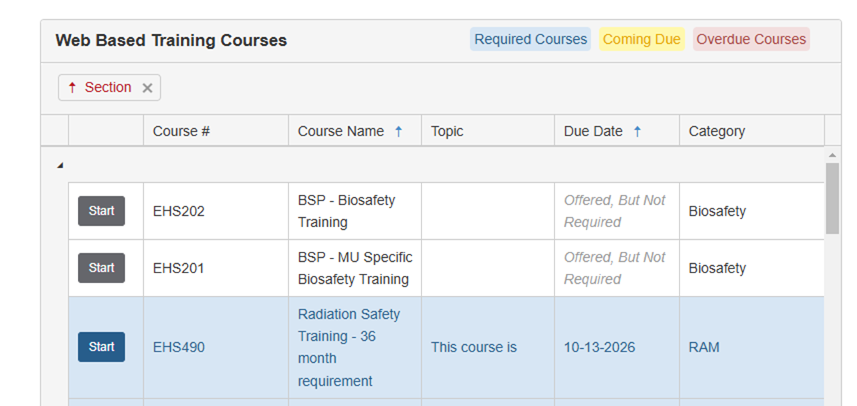The height and width of the screenshot is (406, 857).
Task: Click the red arrow in the Section chip
Action: coord(72,88)
